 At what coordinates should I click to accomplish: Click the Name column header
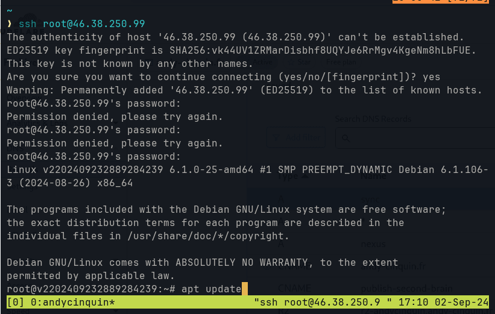(373, 177)
